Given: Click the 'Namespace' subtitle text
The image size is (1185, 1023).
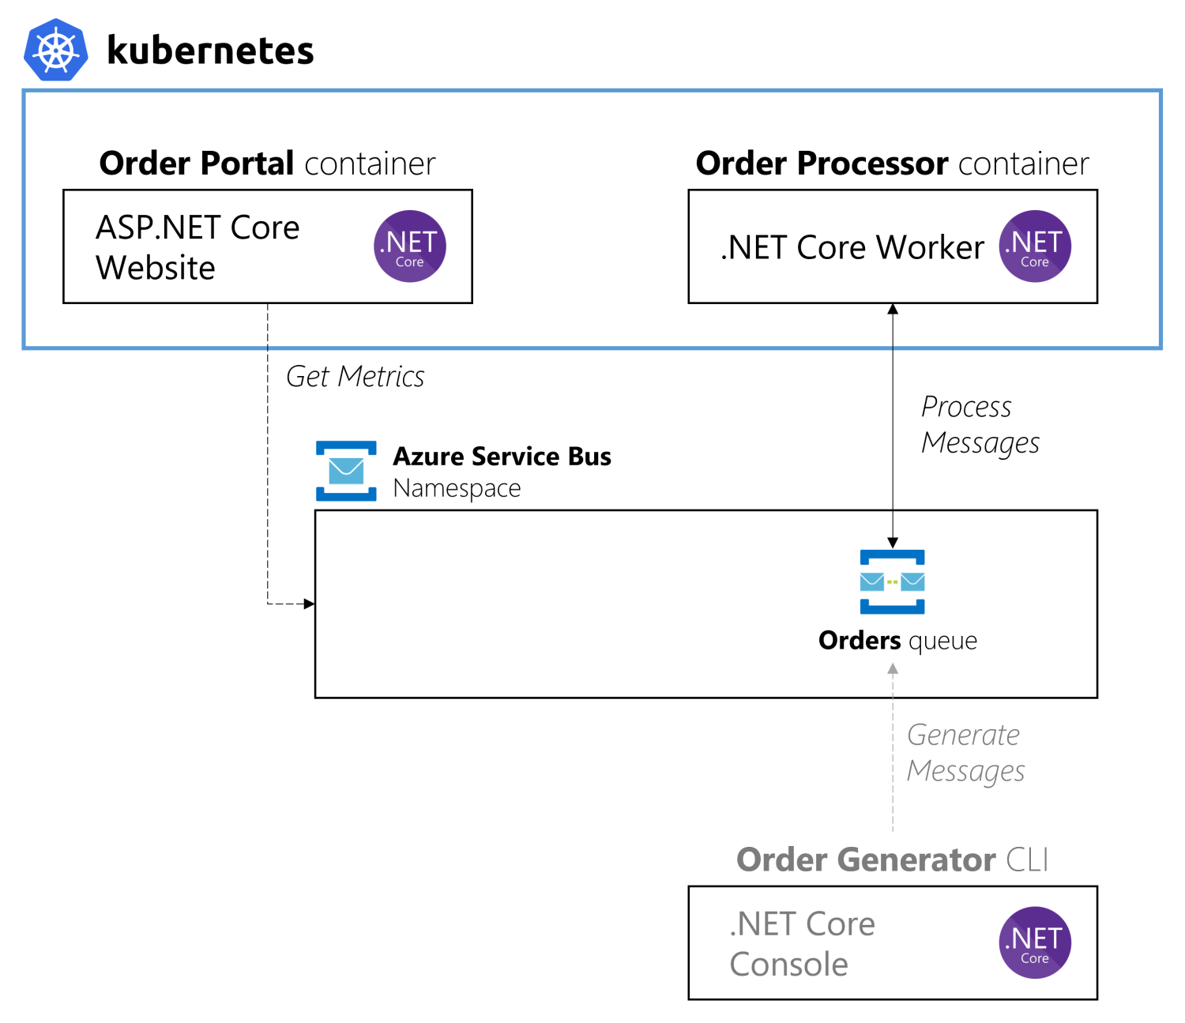Looking at the screenshot, I should [x=457, y=488].
